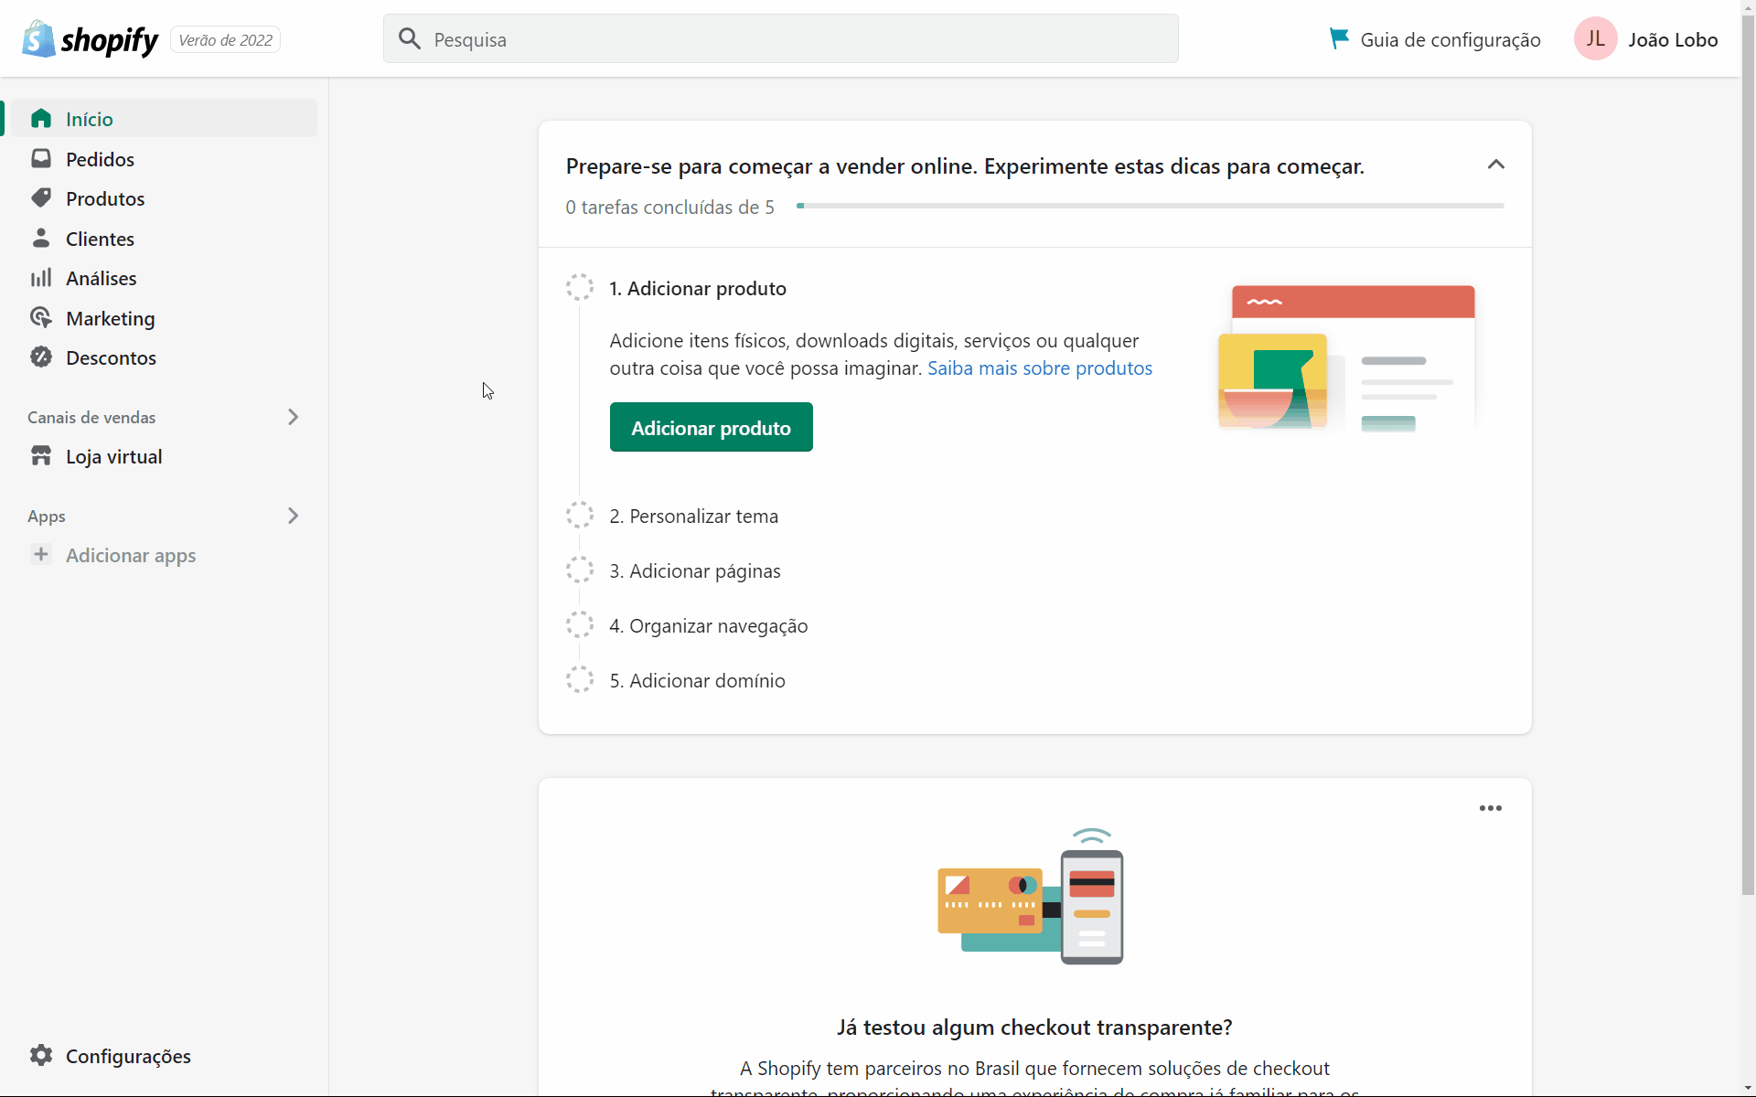Open the three-dots menu on checkout card
The image size is (1756, 1097).
coord(1491,808)
